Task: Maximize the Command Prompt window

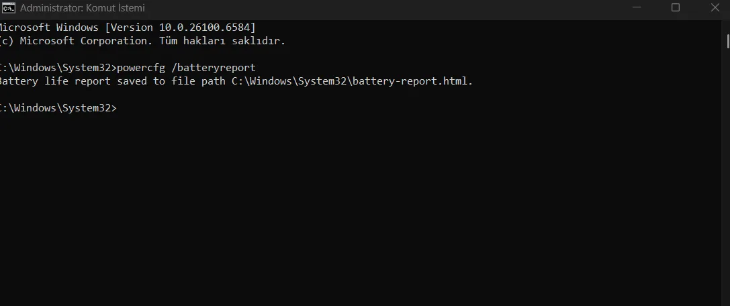Action: (676, 8)
